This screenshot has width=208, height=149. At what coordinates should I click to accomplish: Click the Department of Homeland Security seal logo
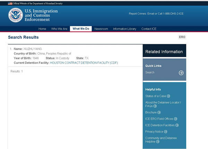(x=16, y=15)
